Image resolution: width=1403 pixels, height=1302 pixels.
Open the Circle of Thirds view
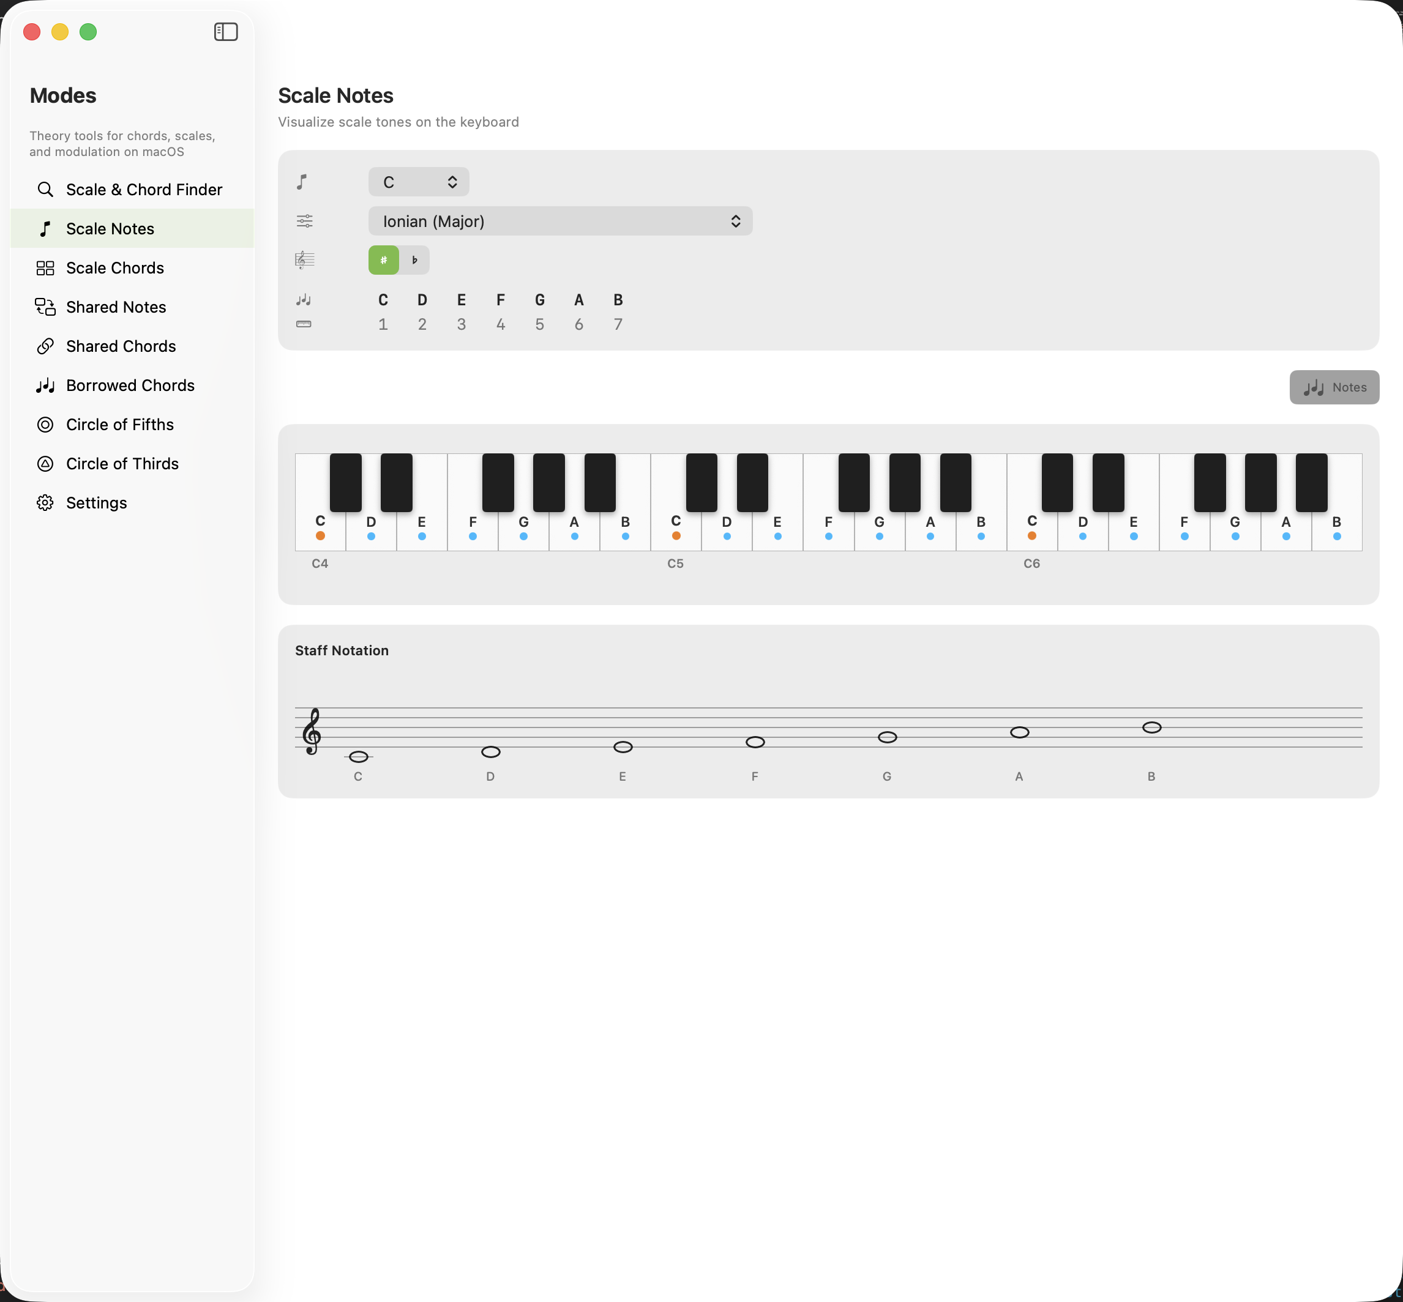coord(122,464)
